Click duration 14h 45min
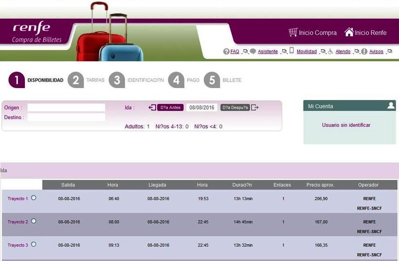Screen dimensions: 399x261 [243, 222]
